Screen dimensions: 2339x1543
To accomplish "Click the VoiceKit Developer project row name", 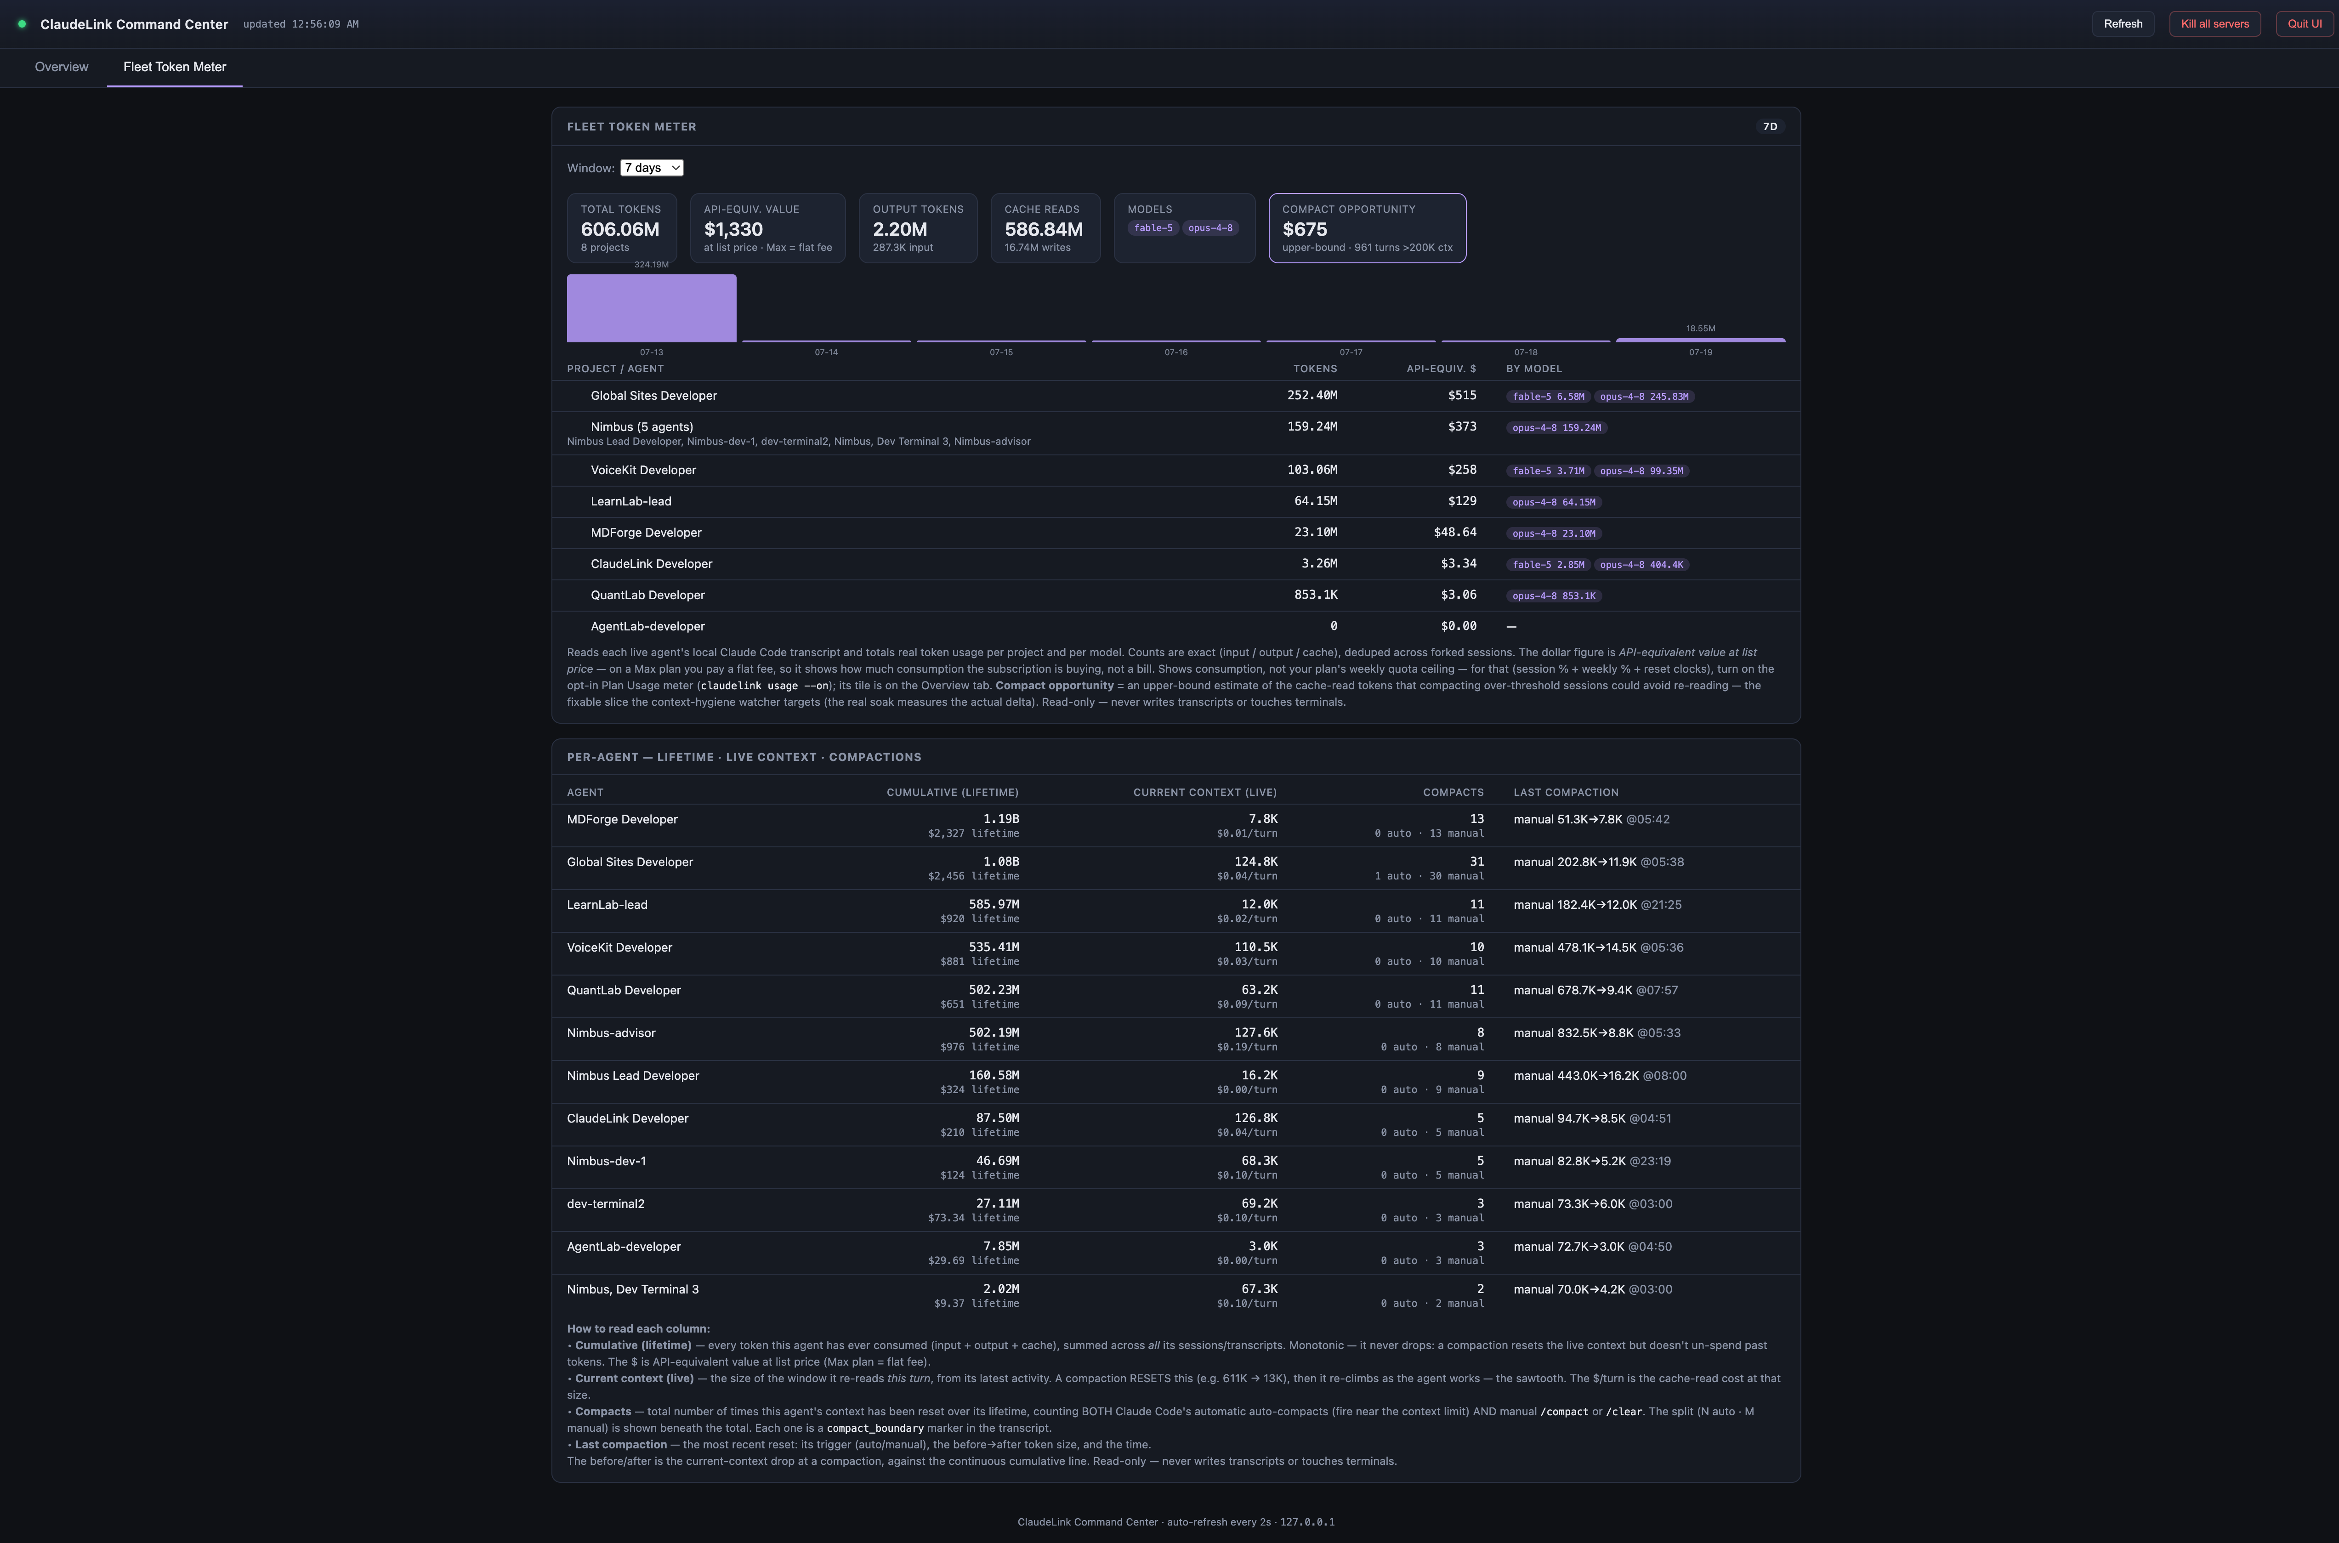I will click(642, 471).
